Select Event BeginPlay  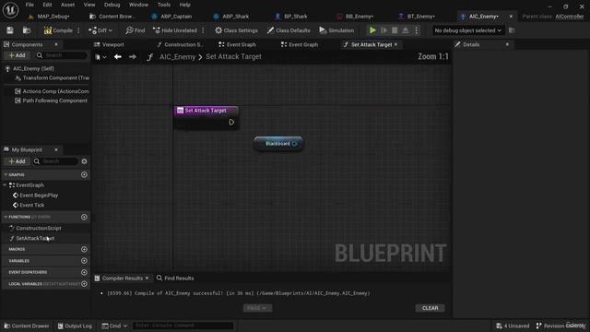pyautogui.click(x=35, y=196)
